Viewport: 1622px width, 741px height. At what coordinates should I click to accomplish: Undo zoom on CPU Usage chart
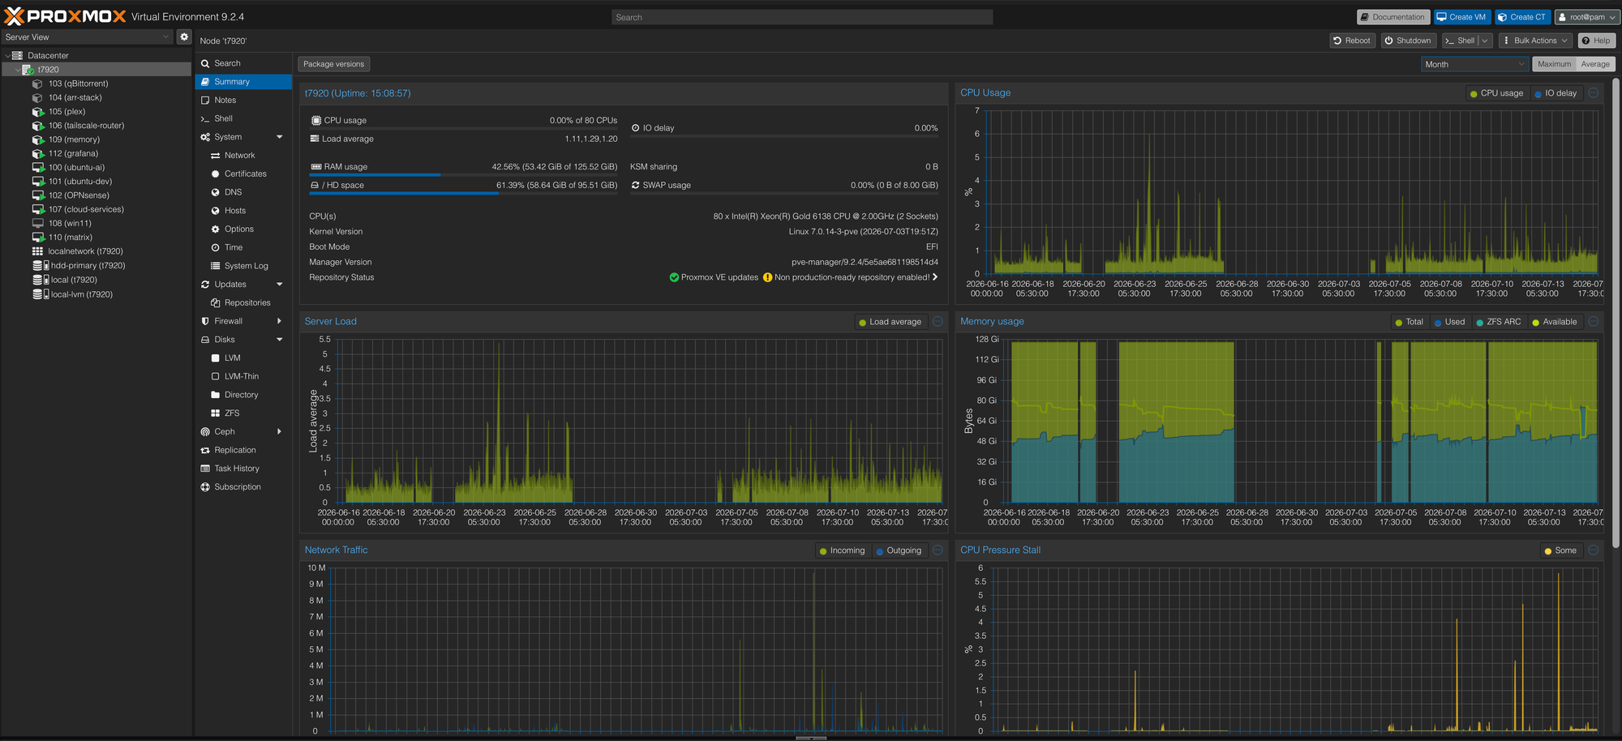click(1594, 93)
